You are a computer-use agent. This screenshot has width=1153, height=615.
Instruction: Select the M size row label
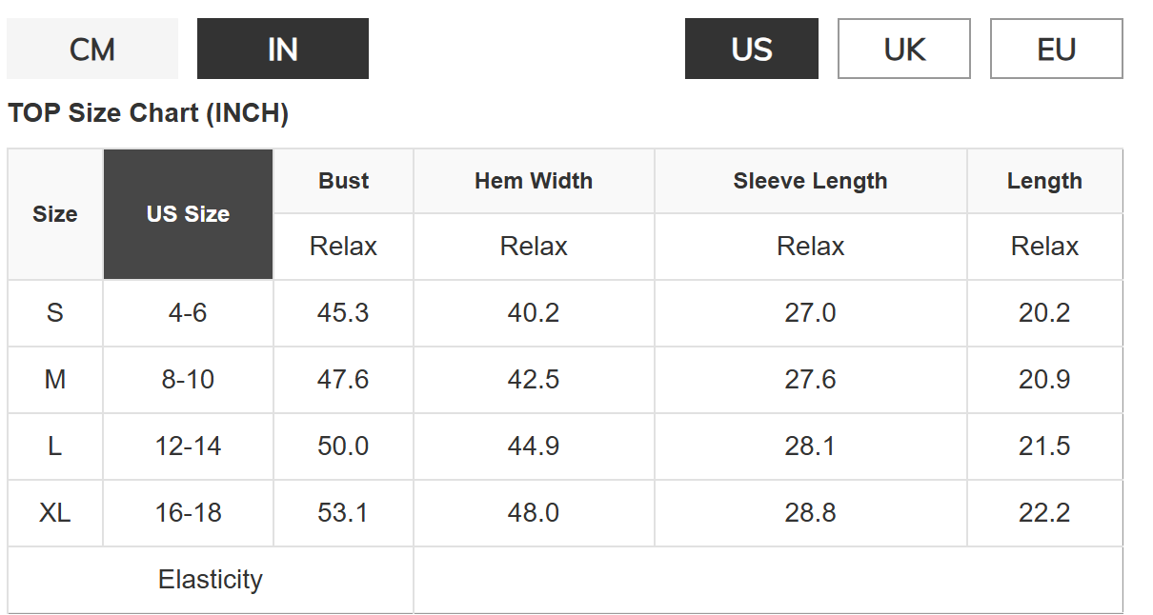[x=55, y=380]
